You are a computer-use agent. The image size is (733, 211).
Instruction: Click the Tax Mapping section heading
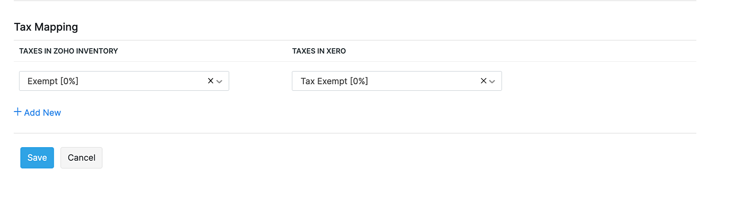46,27
